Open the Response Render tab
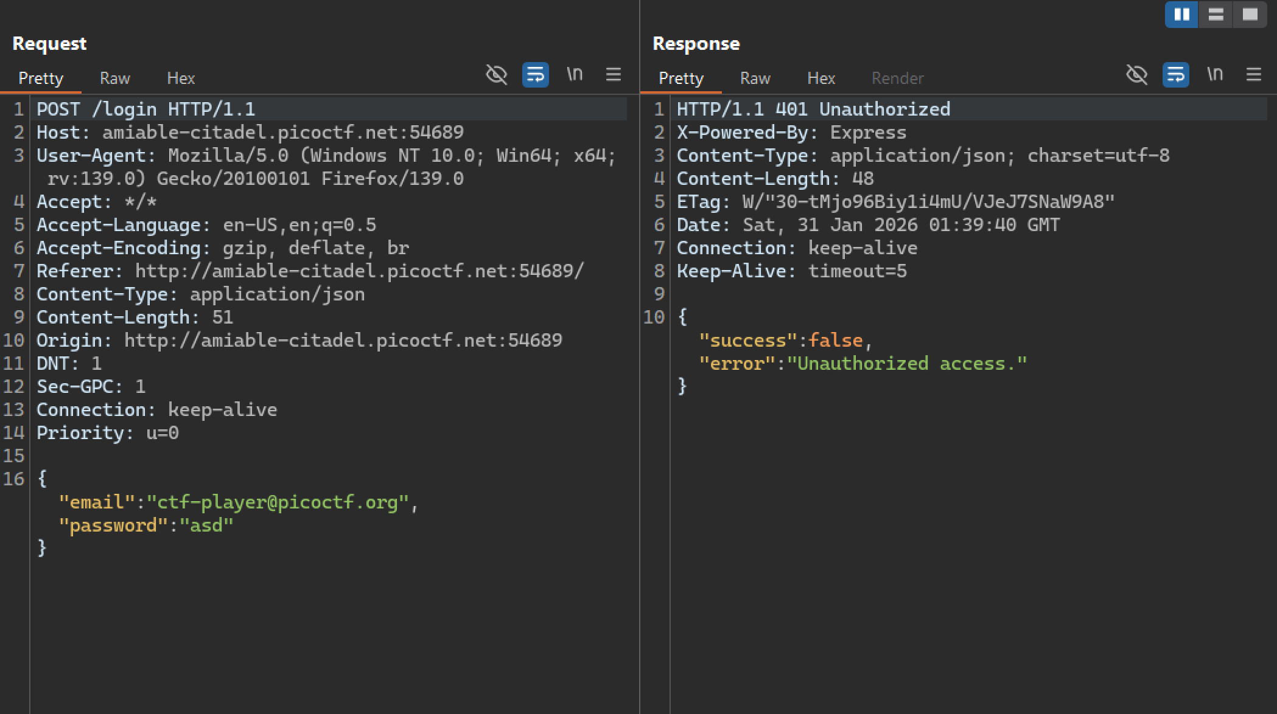1277x714 pixels. 897,78
